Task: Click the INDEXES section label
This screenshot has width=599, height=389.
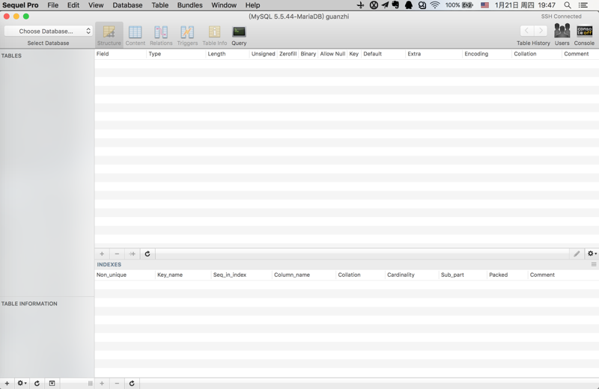Action: (x=109, y=265)
